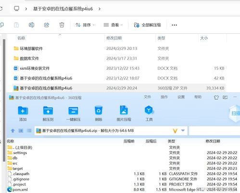Sort by 名称 column in 360压缩

coord(11,141)
